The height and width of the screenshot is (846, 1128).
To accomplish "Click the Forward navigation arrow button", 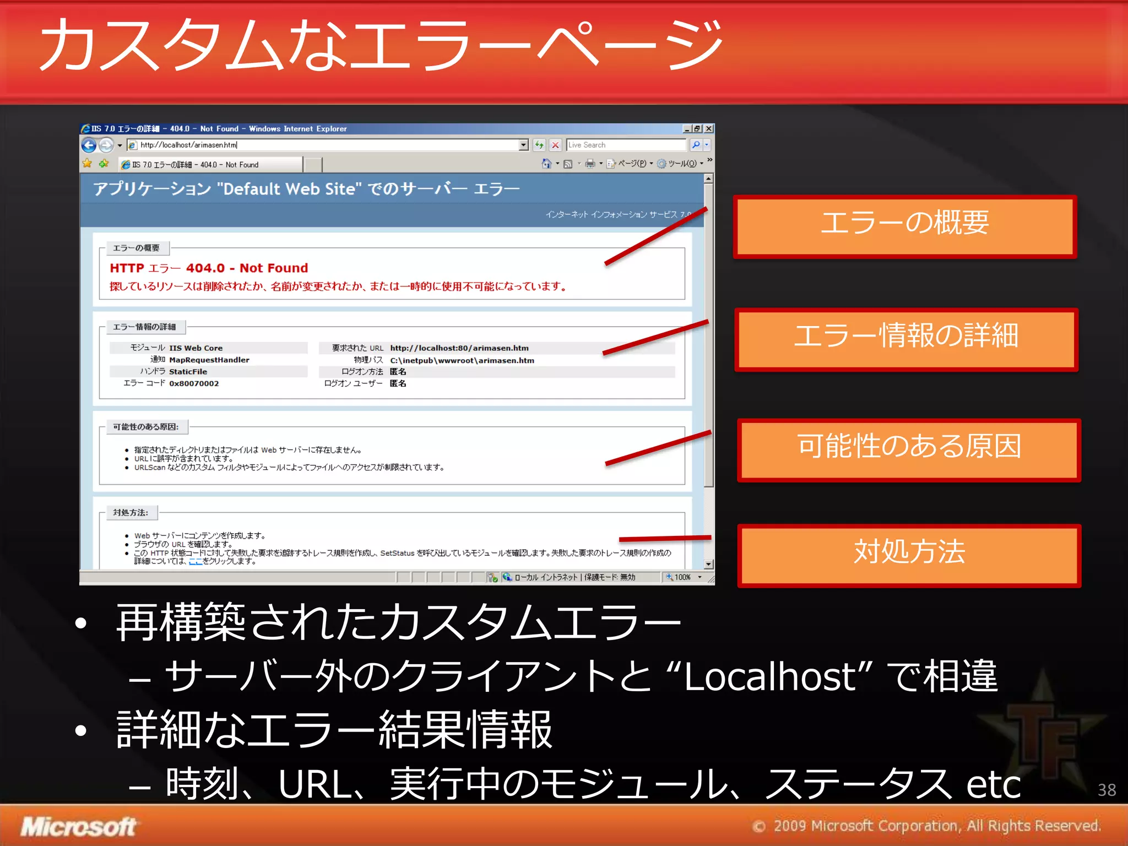I will point(106,145).
